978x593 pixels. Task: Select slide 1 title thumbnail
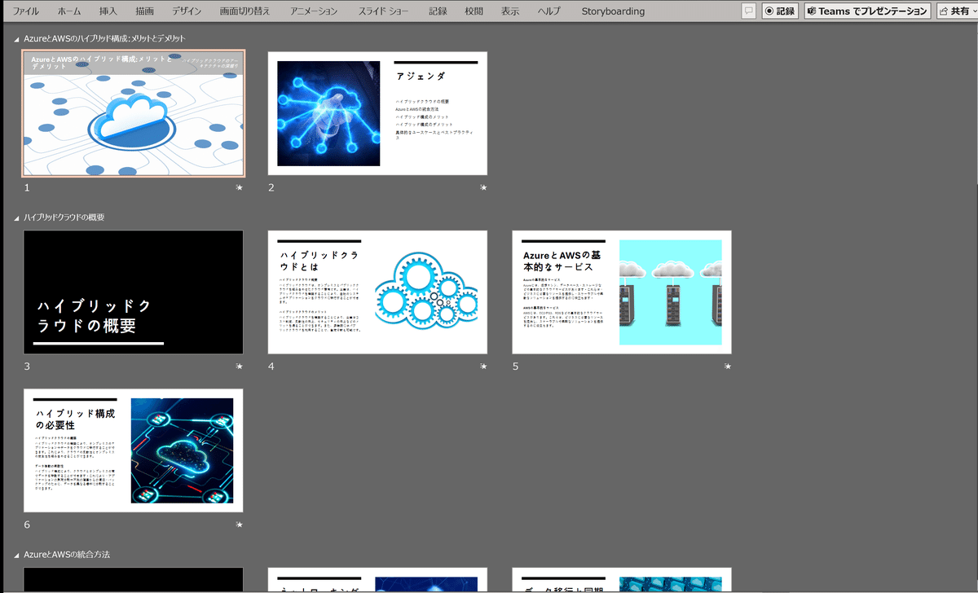[x=134, y=113]
